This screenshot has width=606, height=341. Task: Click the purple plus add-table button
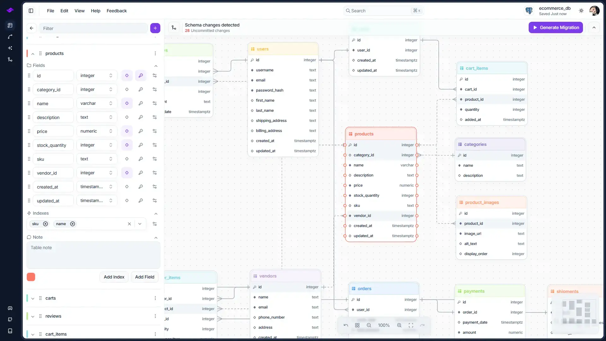[155, 28]
